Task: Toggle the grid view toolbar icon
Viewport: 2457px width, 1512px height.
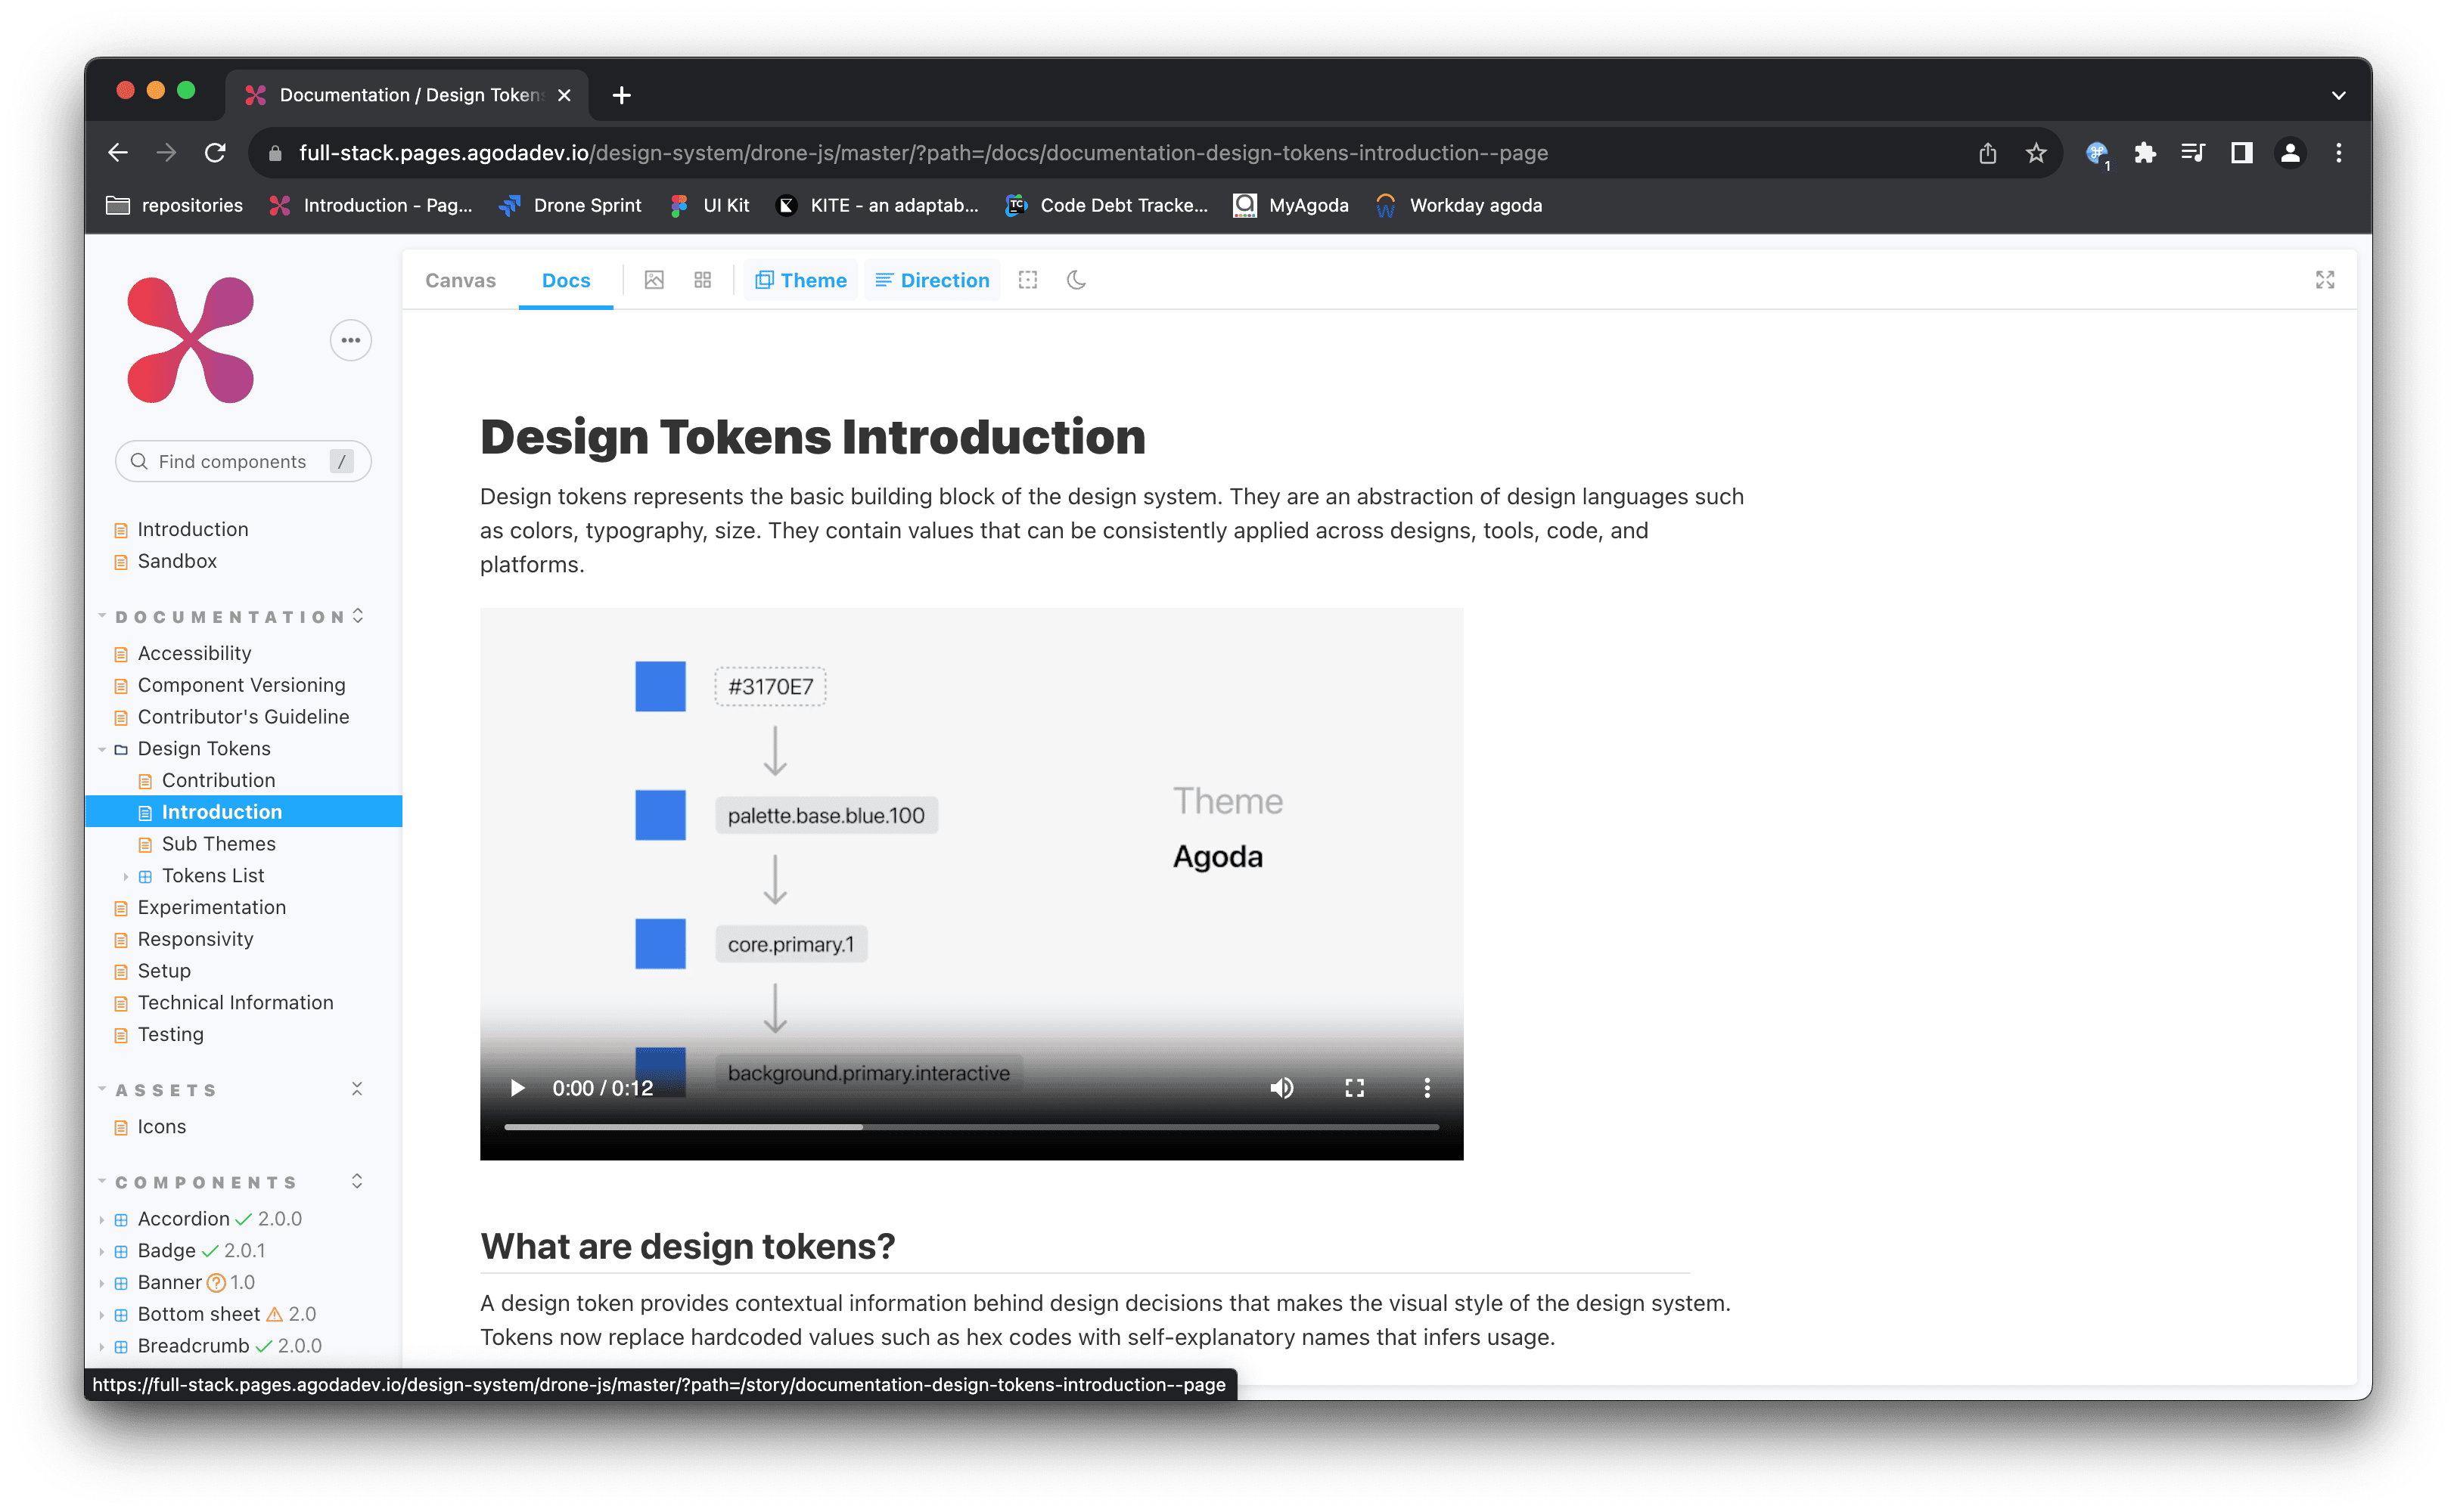Action: pos(702,280)
